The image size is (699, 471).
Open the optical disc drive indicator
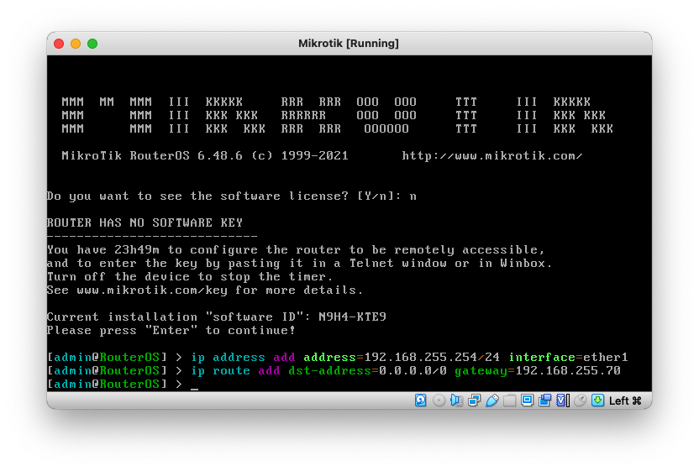tap(439, 400)
